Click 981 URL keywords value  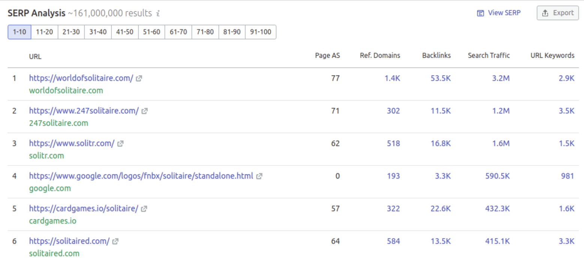tap(568, 176)
